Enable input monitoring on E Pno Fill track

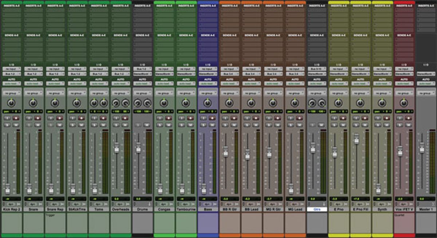[356, 118]
